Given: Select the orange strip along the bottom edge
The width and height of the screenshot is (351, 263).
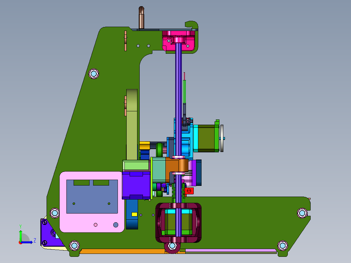Looking at the screenshot, I should coord(123,251).
